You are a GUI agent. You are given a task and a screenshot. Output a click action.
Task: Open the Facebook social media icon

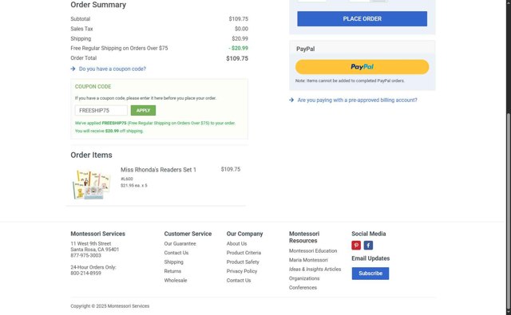[368, 245]
